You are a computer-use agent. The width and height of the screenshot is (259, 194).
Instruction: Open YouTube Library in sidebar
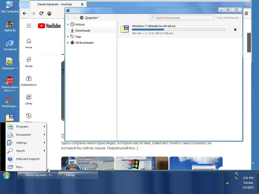click(x=29, y=100)
